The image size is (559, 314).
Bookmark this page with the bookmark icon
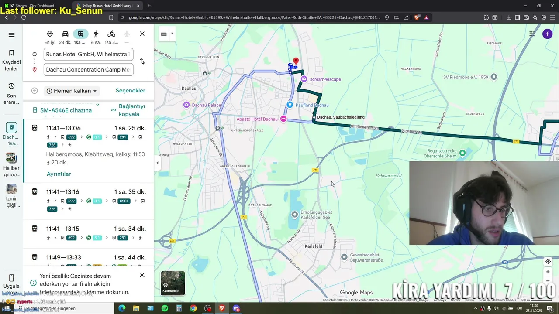click(111, 17)
